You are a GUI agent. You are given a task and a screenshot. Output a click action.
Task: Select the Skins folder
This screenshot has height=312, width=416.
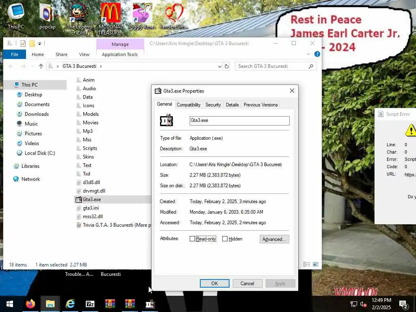(x=88, y=157)
